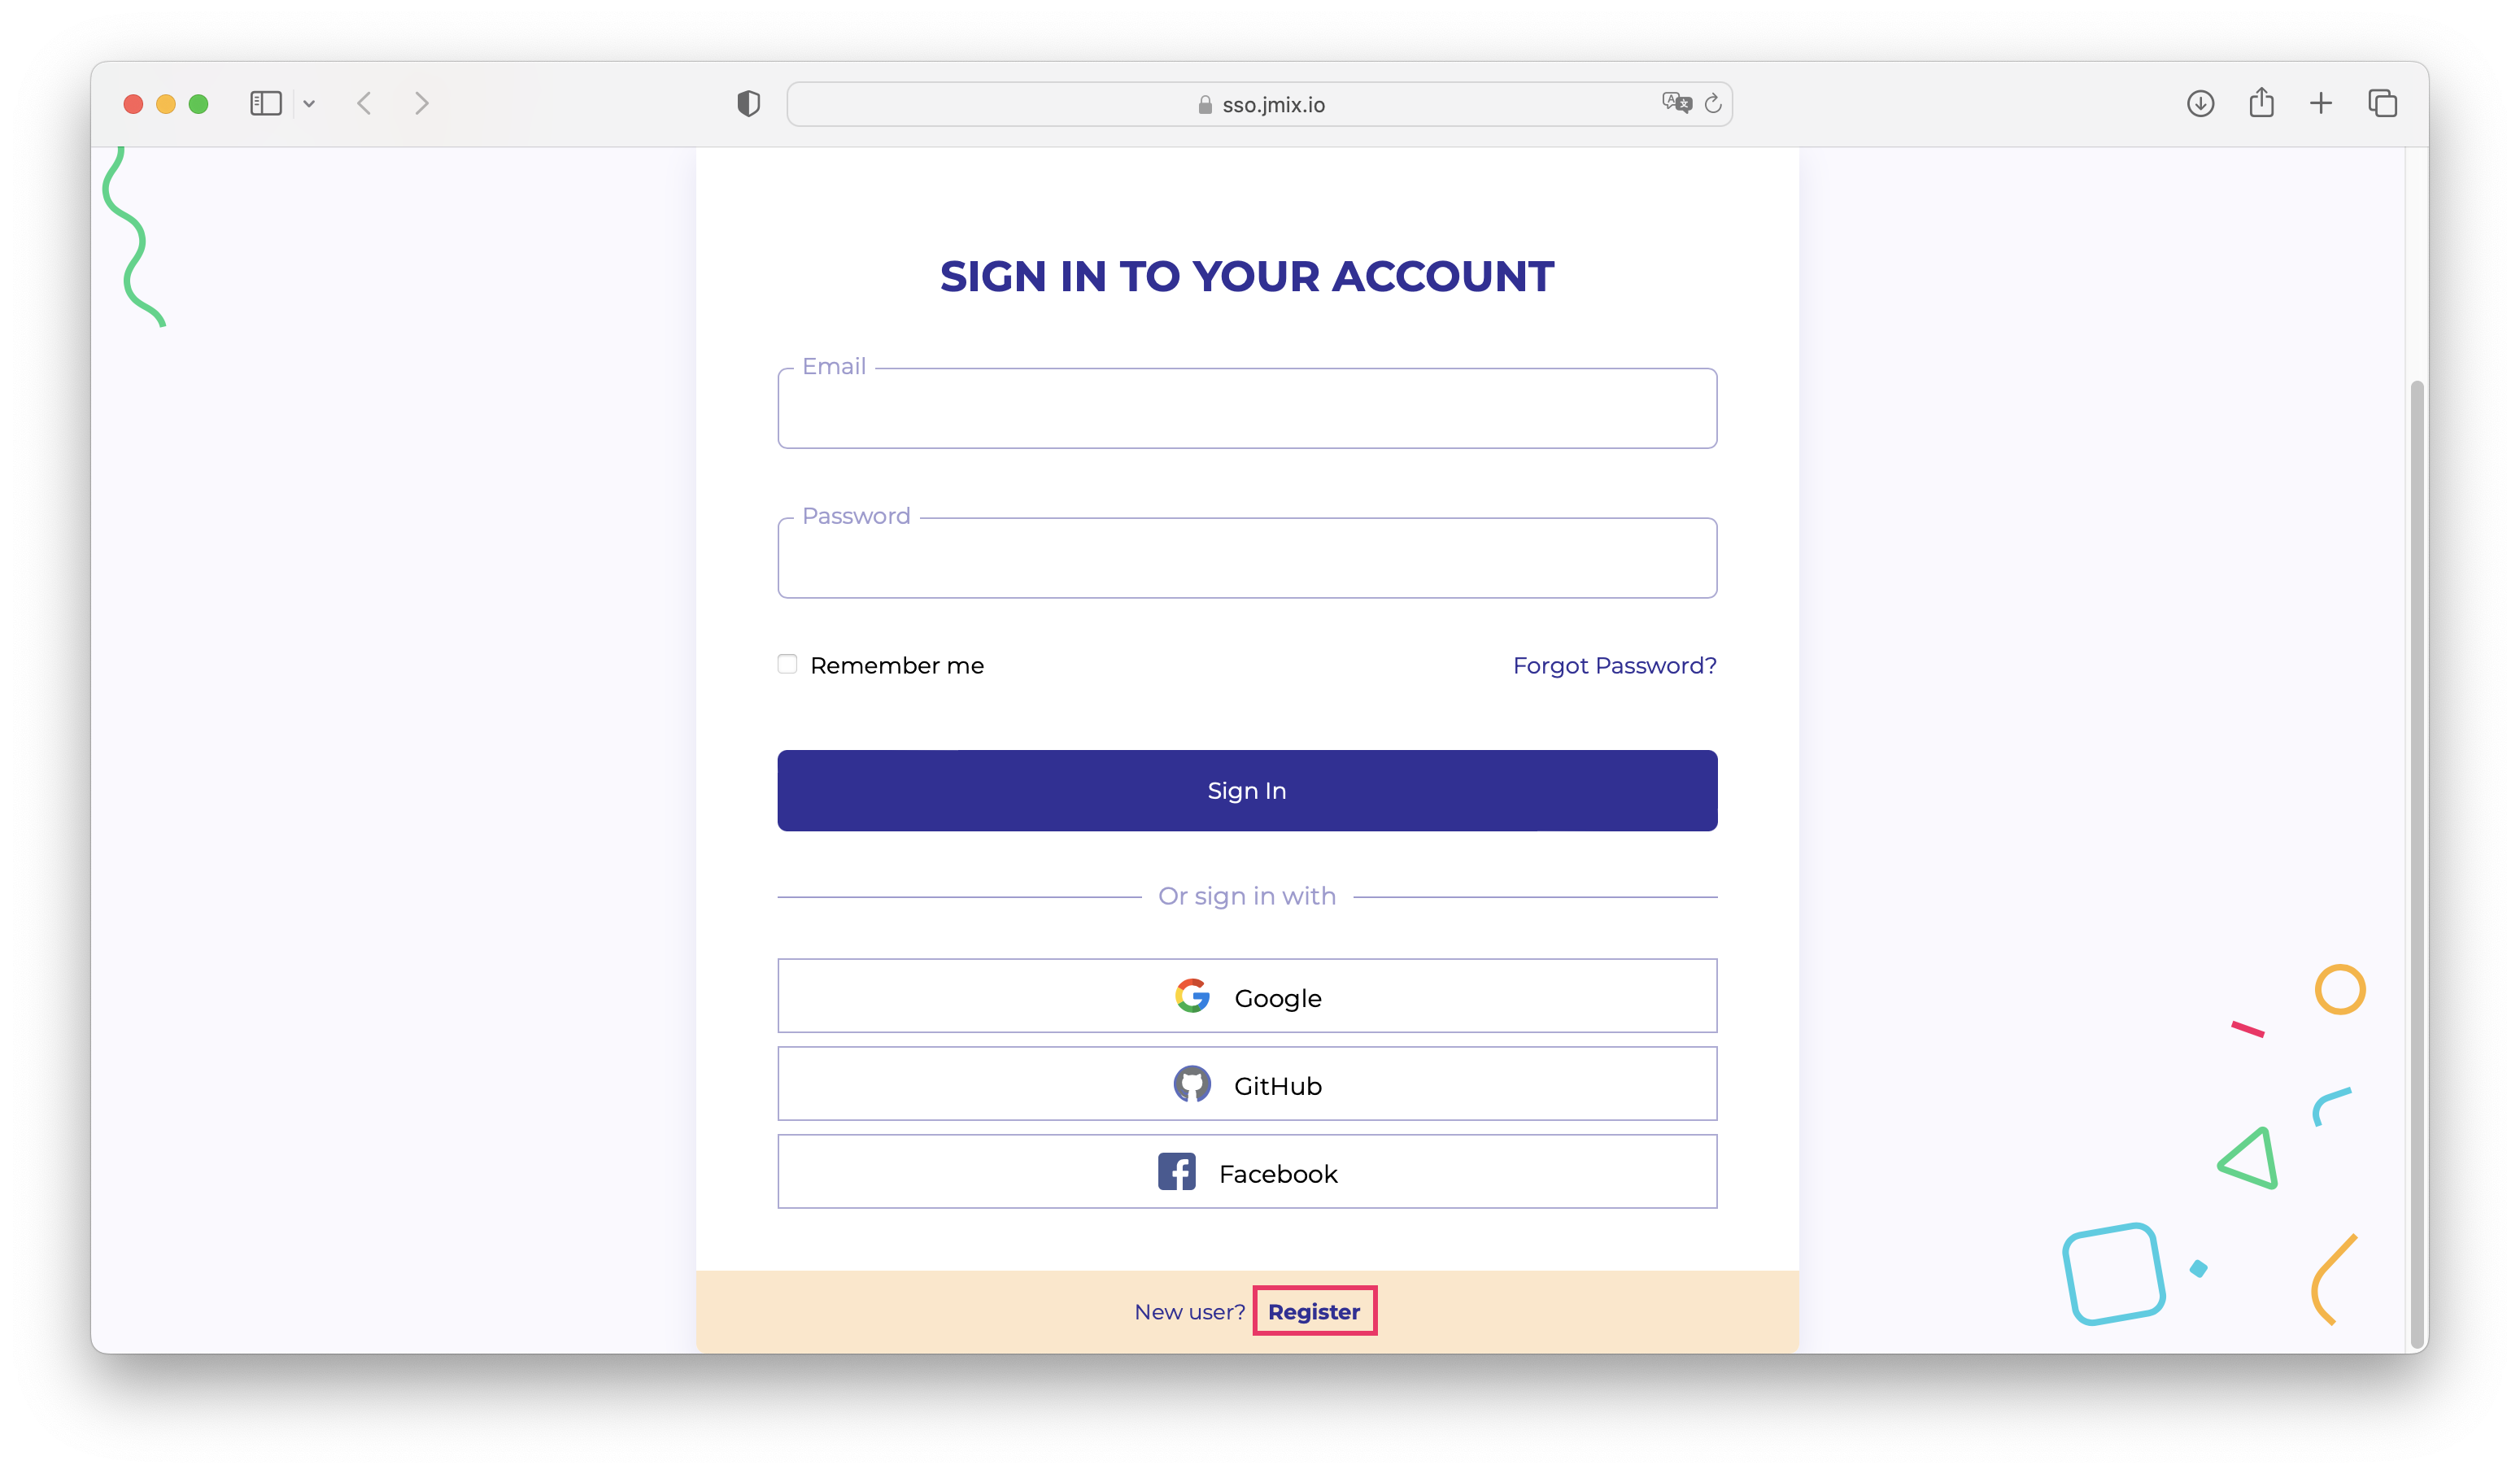Click the Facebook sign-in icon
Image resolution: width=2520 pixels, height=1474 pixels.
click(1177, 1172)
